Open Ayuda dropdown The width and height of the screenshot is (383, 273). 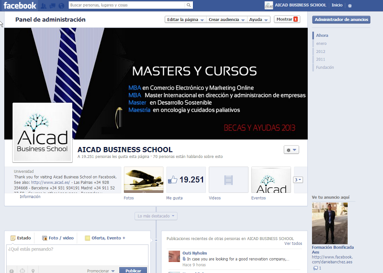(x=259, y=20)
